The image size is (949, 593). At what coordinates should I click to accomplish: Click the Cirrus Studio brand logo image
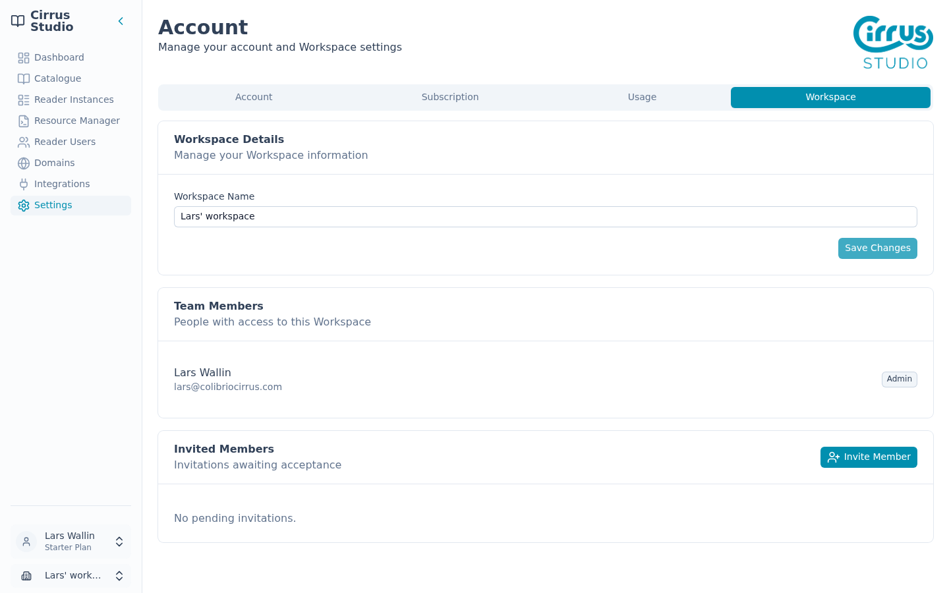894,42
